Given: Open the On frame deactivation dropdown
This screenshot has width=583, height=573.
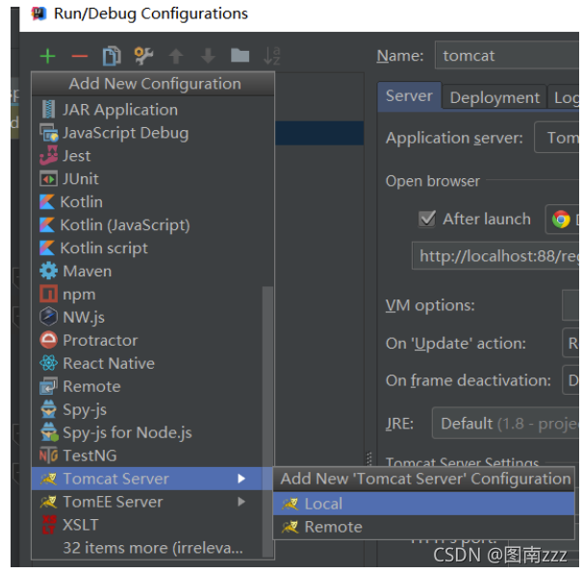Looking at the screenshot, I should (x=570, y=380).
